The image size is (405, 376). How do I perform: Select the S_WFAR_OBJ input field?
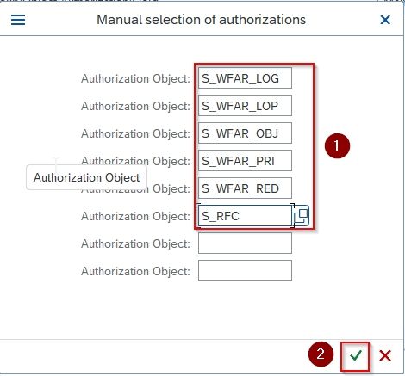click(x=245, y=133)
